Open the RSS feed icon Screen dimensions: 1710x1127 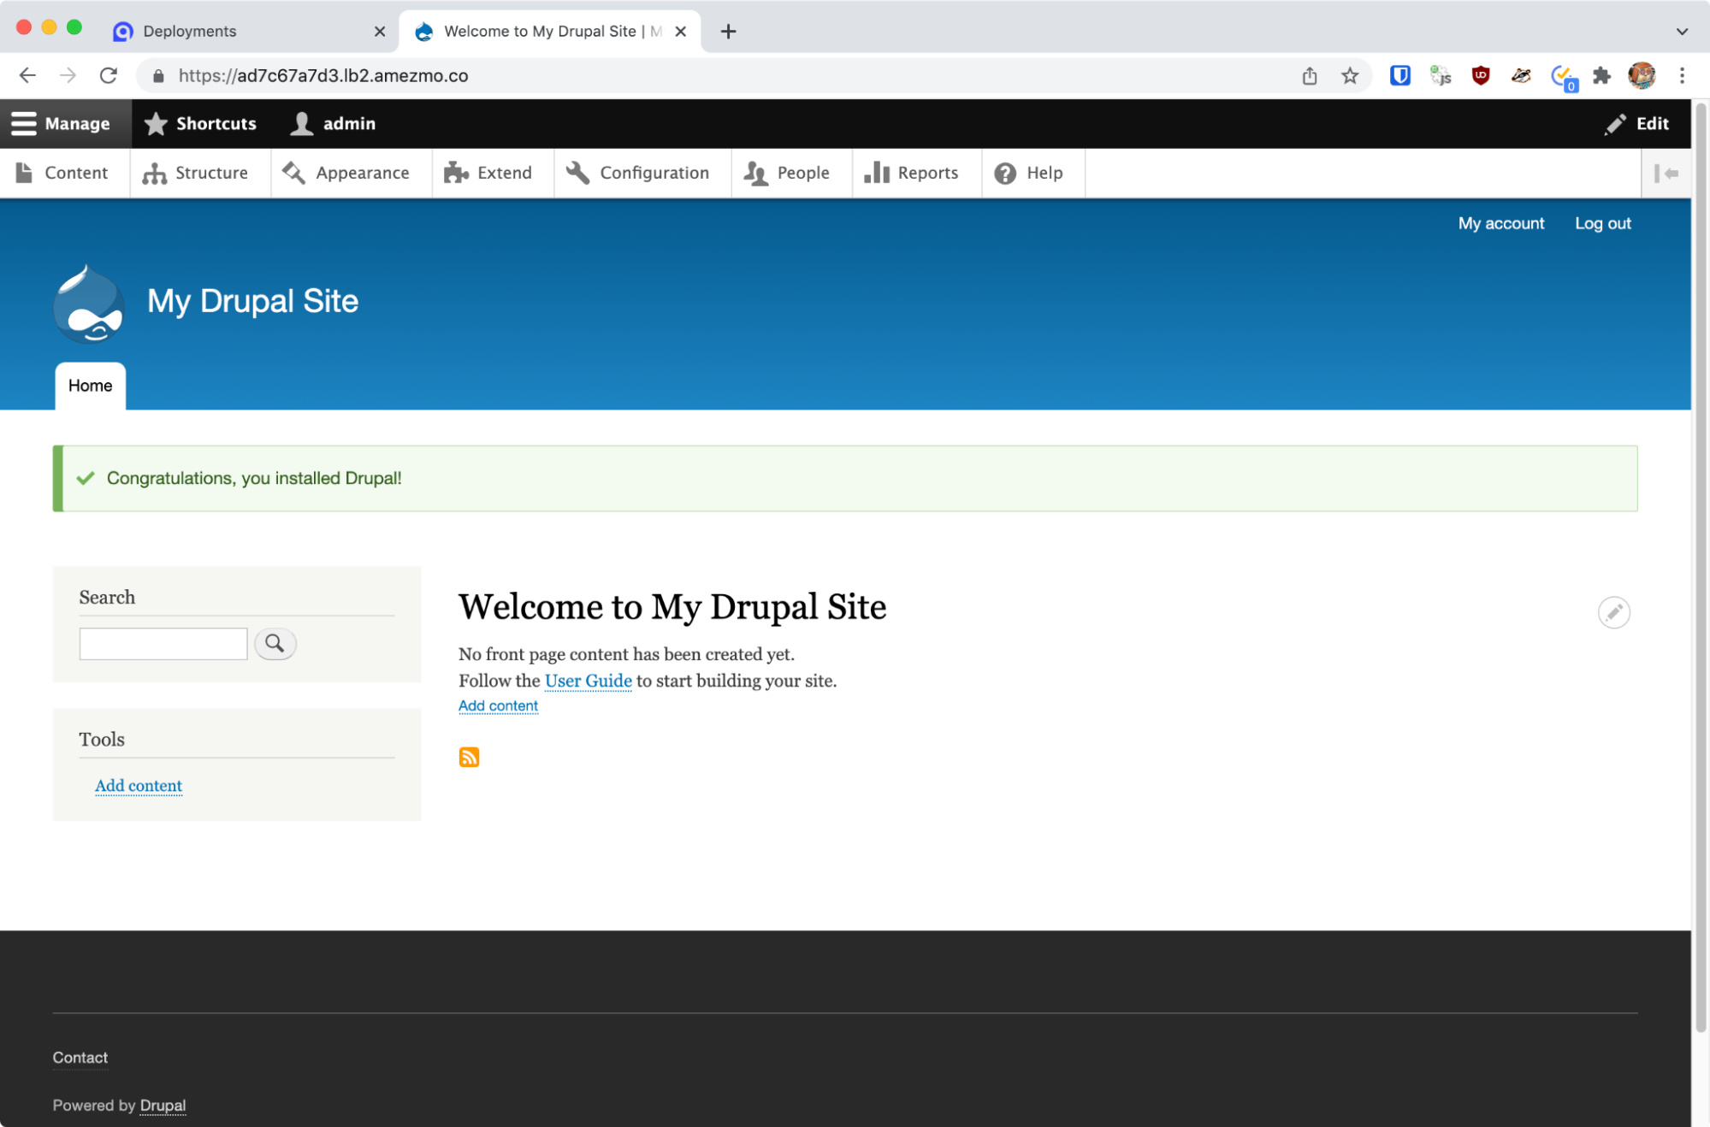pos(469,757)
